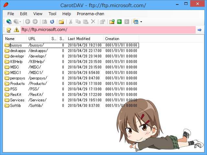
Task: Sort by the Last Modified column header
Action: (x=84, y=39)
